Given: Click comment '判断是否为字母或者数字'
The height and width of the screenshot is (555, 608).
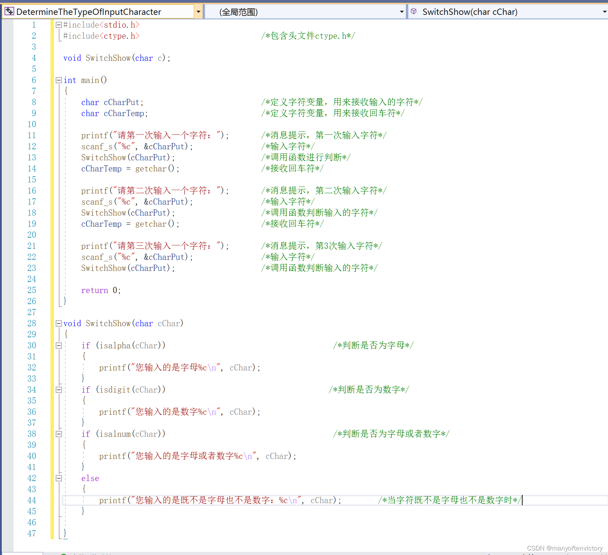Looking at the screenshot, I should coord(391,434).
